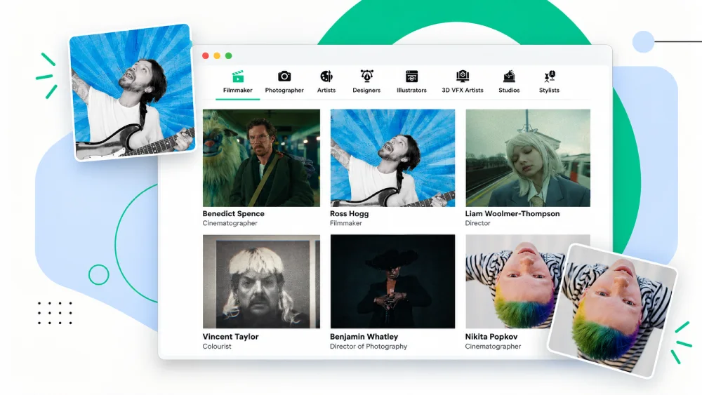Image resolution: width=702 pixels, height=395 pixels.
Task: Go to the Designers tab label
Action: coord(366,91)
